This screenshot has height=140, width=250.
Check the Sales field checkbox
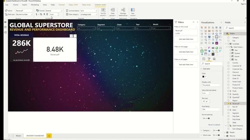click(x=229, y=110)
